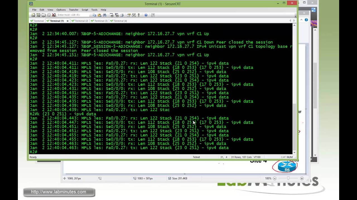Click the Disconnect toolbar icon
The height and width of the screenshot is (200, 357).
pos(54,15)
